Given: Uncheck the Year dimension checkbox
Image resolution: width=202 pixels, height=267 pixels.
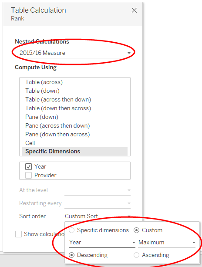Looking at the screenshot, I should (x=28, y=166).
